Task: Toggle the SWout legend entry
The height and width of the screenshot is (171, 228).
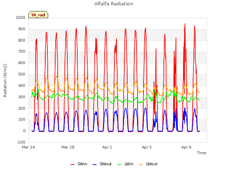Action: click(x=102, y=164)
